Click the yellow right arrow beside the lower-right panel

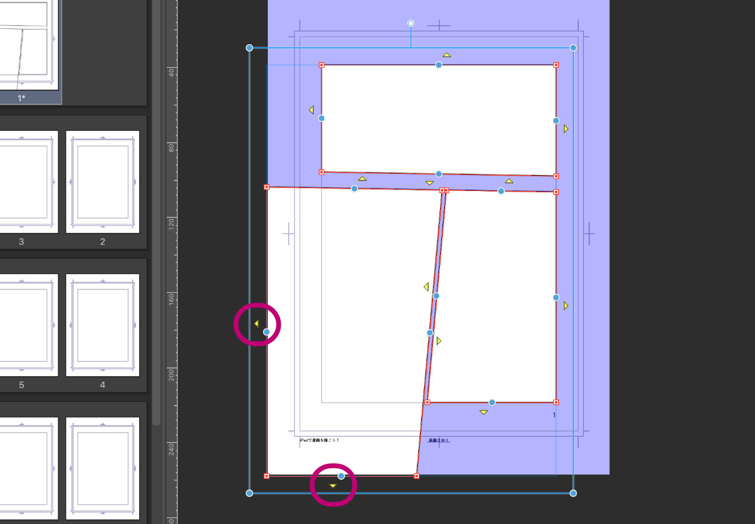pyautogui.click(x=566, y=305)
